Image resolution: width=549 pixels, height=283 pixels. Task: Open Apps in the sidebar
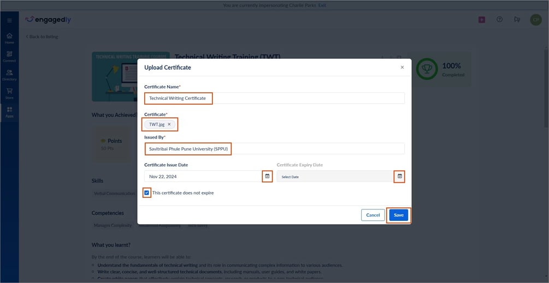9,112
